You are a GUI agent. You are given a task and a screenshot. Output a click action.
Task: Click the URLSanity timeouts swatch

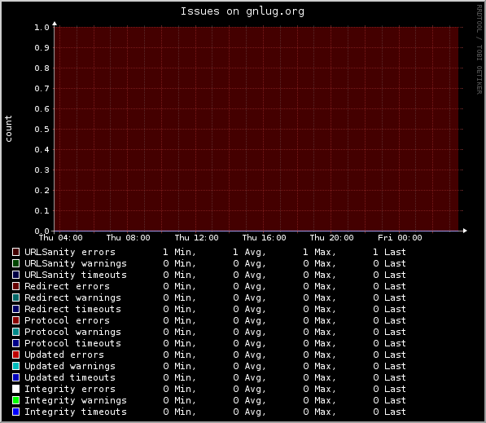[15, 275]
